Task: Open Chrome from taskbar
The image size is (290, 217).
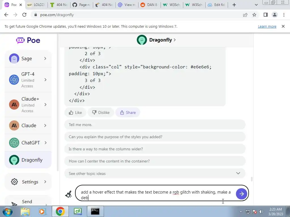Action: point(60,211)
